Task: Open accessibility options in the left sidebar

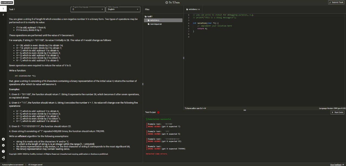Action: (3, 139)
